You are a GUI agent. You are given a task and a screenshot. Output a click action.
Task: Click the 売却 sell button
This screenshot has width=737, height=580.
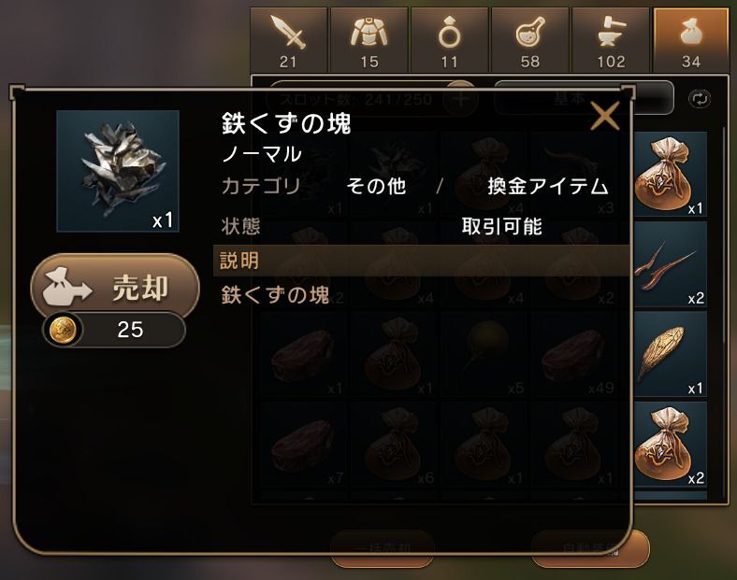click(115, 287)
